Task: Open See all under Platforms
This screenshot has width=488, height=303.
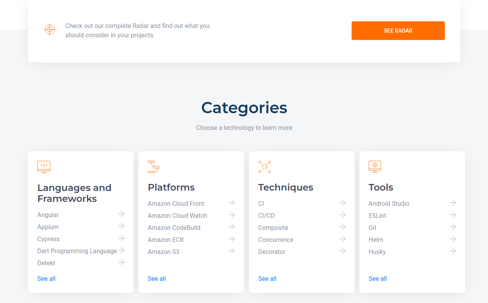Action: click(x=157, y=278)
